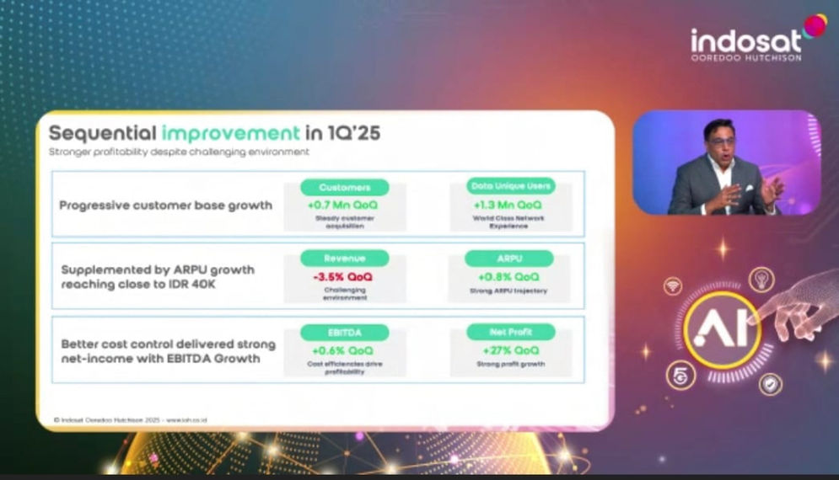This screenshot has height=480, width=839.
Task: Click 'Progressive customer base growth' text
Action: click(x=165, y=205)
